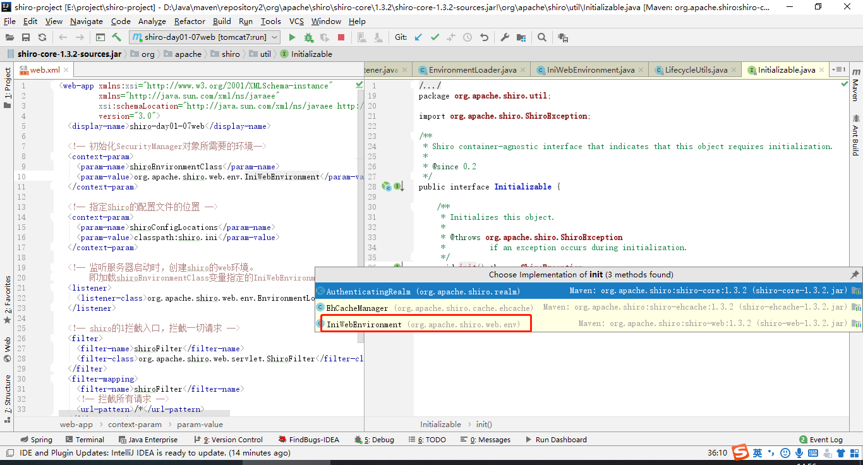Run the shiro-day01-07web configuration
This screenshot has height=465, width=863.
(292, 37)
